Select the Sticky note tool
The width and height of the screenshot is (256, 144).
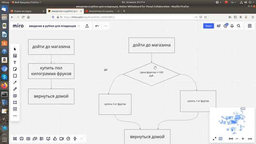pyautogui.click(x=15, y=69)
